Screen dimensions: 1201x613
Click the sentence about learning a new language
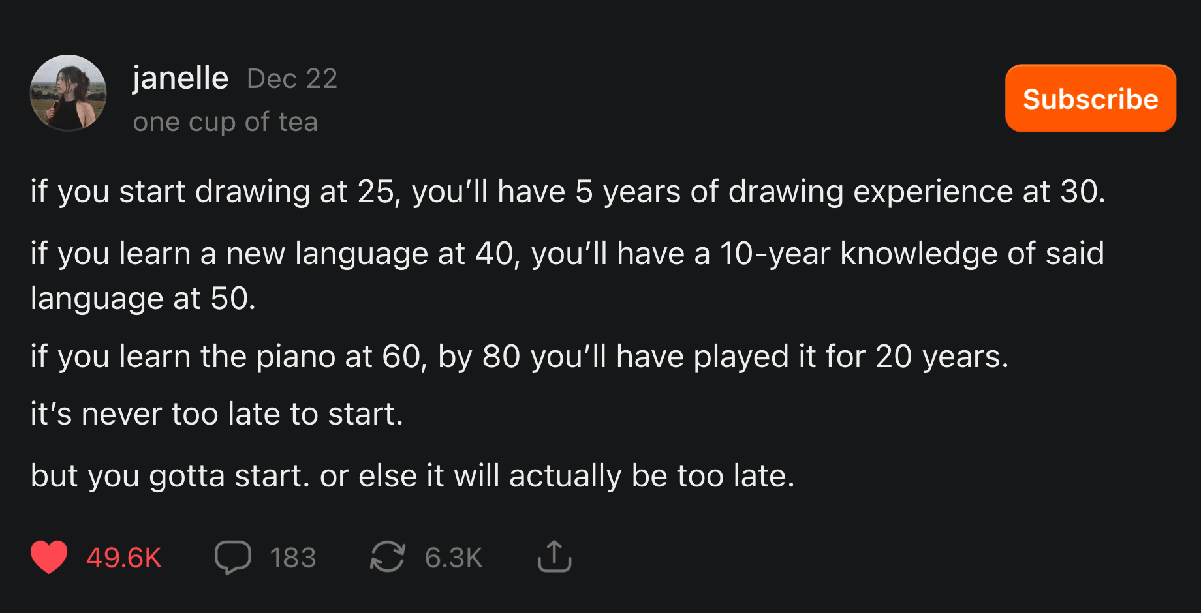pos(567,254)
